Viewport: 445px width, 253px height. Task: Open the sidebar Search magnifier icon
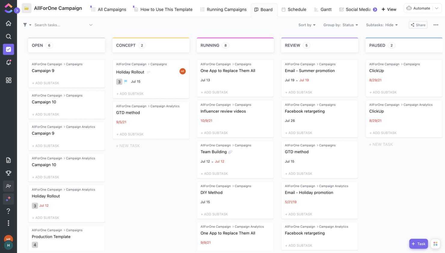pos(8,36)
